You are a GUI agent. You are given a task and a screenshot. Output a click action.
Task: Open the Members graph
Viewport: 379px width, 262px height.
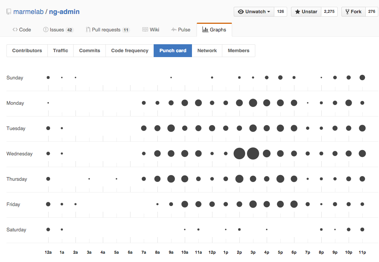(x=239, y=51)
